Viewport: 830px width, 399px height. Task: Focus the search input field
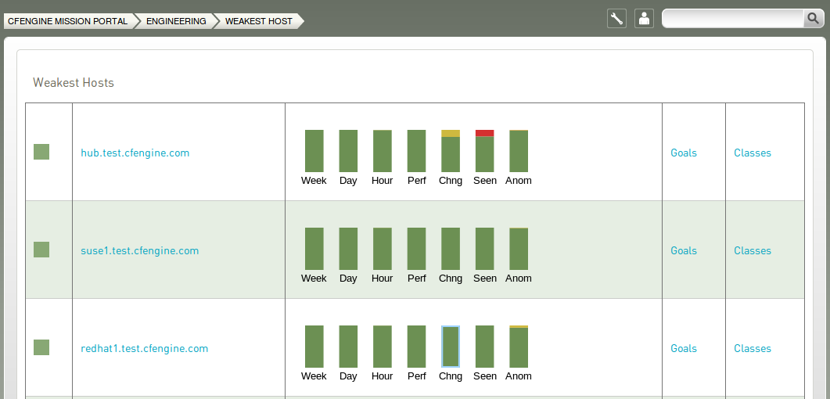pyautogui.click(x=733, y=19)
